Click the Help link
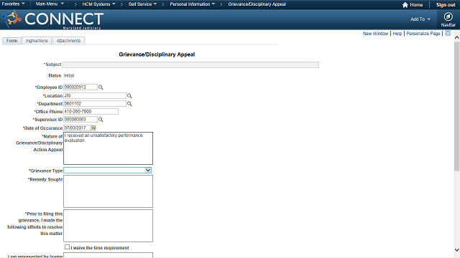Screen dimensions: 460x258 coord(397,34)
